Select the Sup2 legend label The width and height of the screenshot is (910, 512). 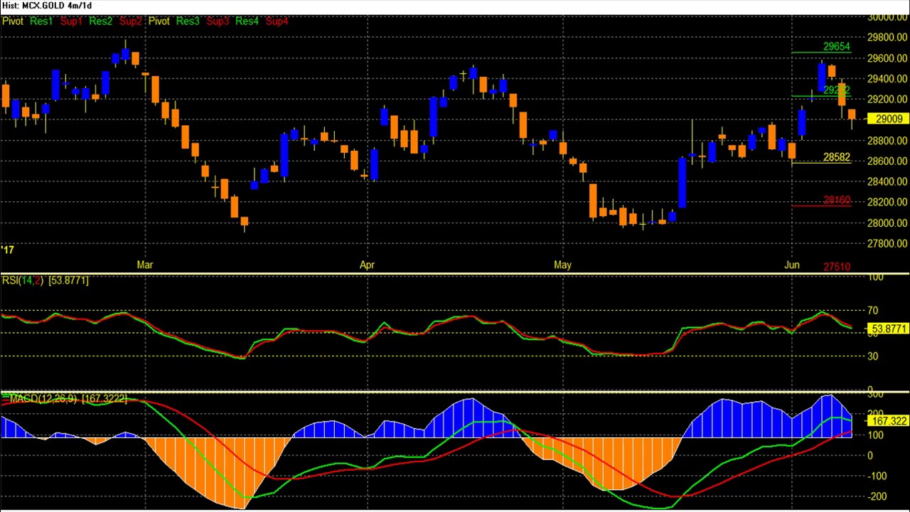pyautogui.click(x=130, y=21)
